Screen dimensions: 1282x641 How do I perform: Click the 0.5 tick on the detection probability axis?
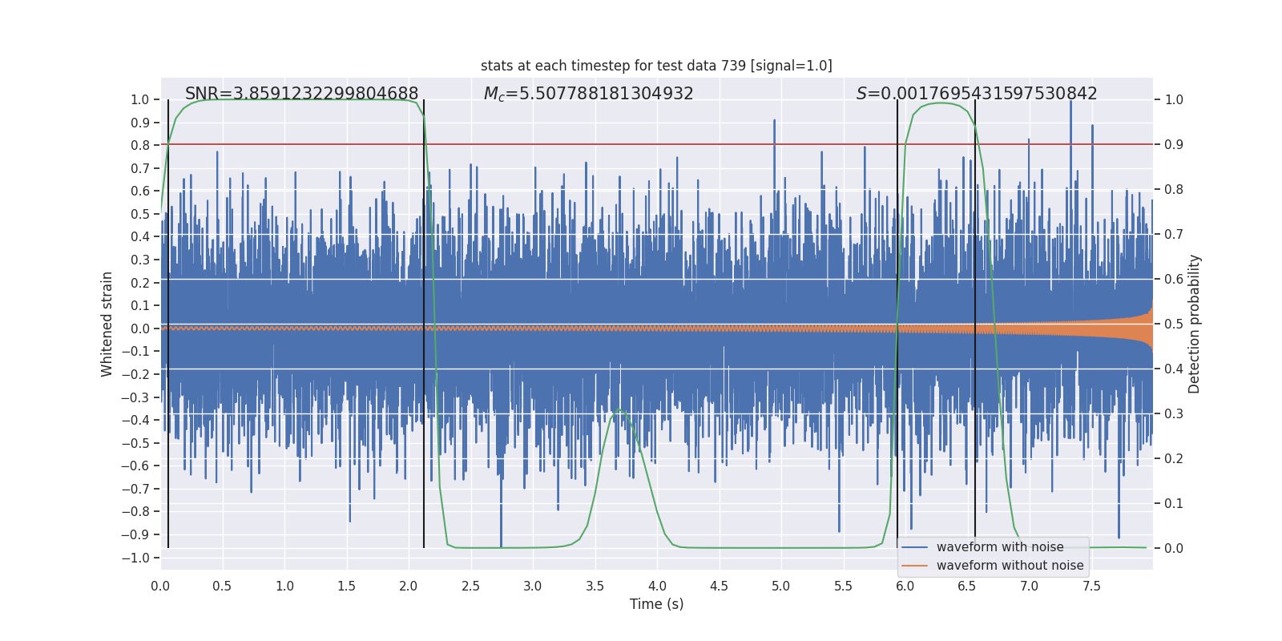(1174, 325)
